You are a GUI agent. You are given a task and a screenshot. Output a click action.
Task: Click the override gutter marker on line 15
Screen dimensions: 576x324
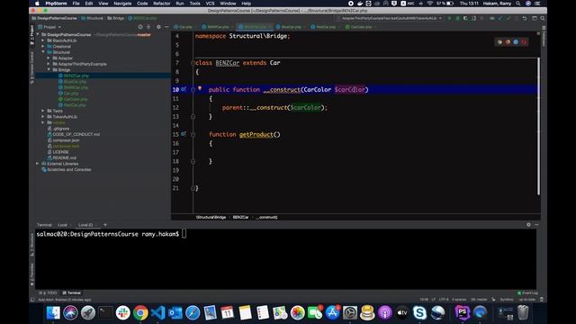184,134
